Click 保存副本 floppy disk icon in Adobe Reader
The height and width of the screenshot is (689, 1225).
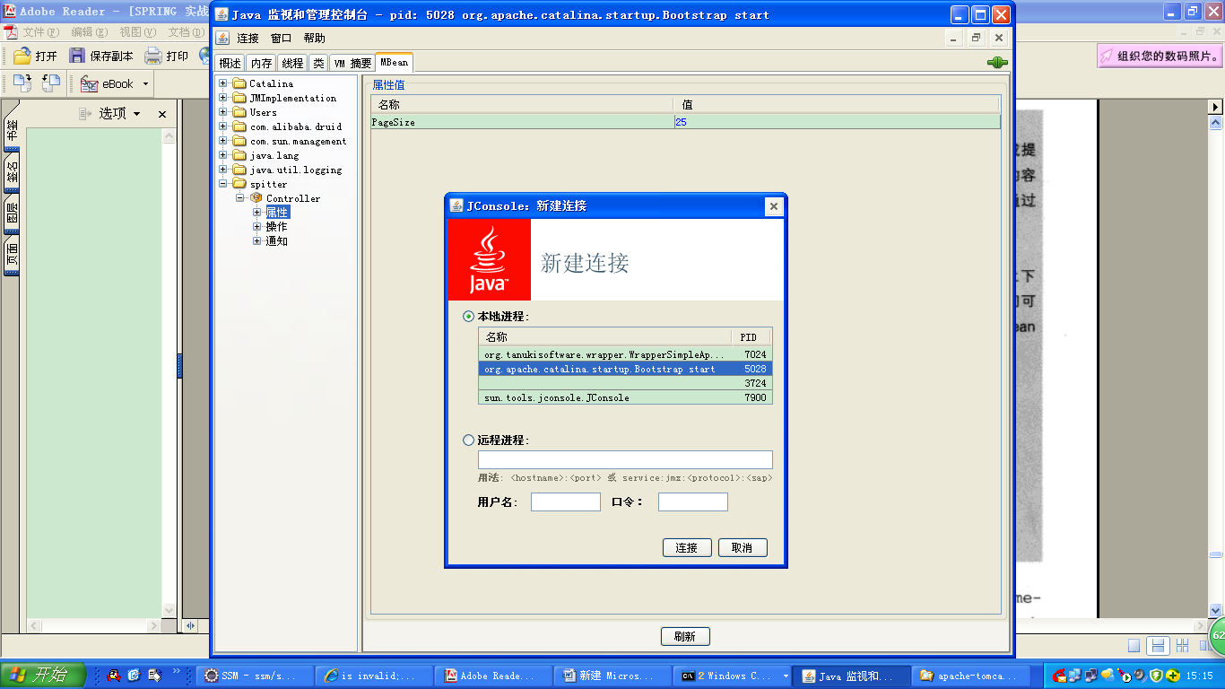77,56
